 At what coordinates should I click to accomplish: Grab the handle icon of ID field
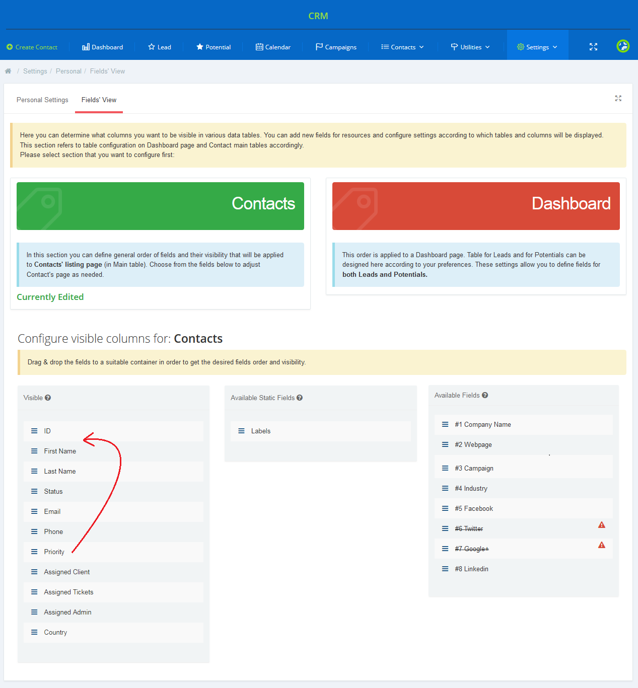(34, 431)
